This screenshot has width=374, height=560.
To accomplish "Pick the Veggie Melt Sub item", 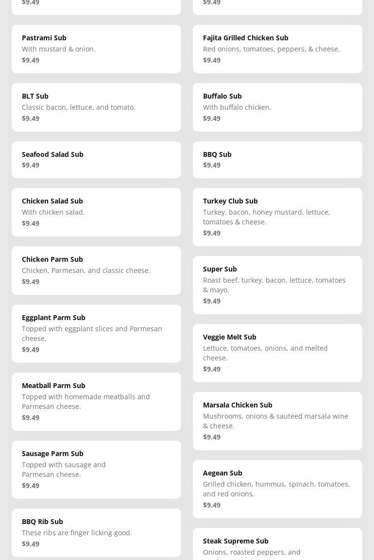I will (x=277, y=353).
